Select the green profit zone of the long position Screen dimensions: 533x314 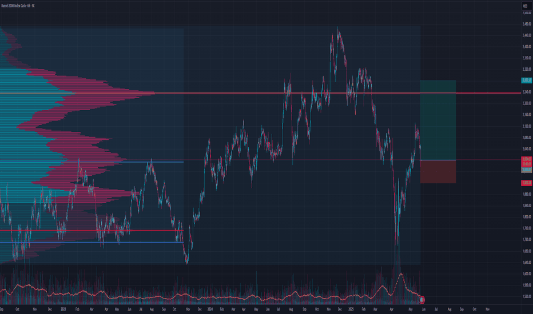click(x=438, y=120)
